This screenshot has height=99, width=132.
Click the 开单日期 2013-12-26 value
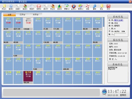tap(122, 53)
